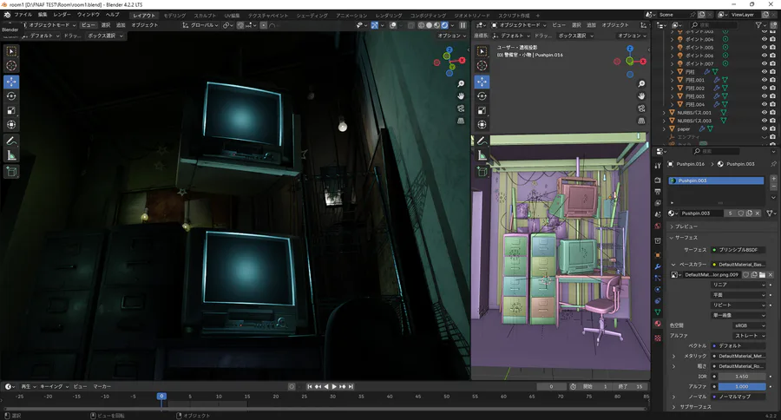Open the Material properties tab icon

pyautogui.click(x=658, y=324)
